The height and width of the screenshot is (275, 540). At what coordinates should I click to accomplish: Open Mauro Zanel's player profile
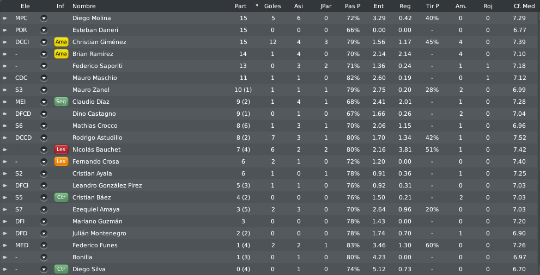coord(91,90)
